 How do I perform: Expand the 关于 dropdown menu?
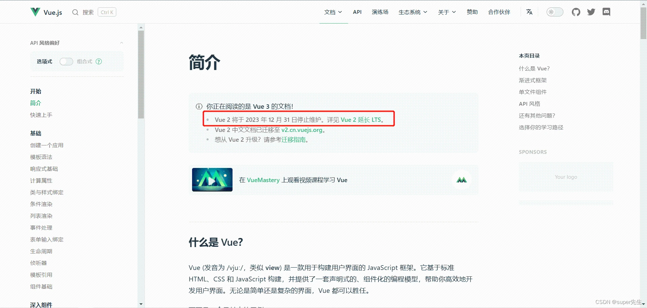tap(447, 12)
